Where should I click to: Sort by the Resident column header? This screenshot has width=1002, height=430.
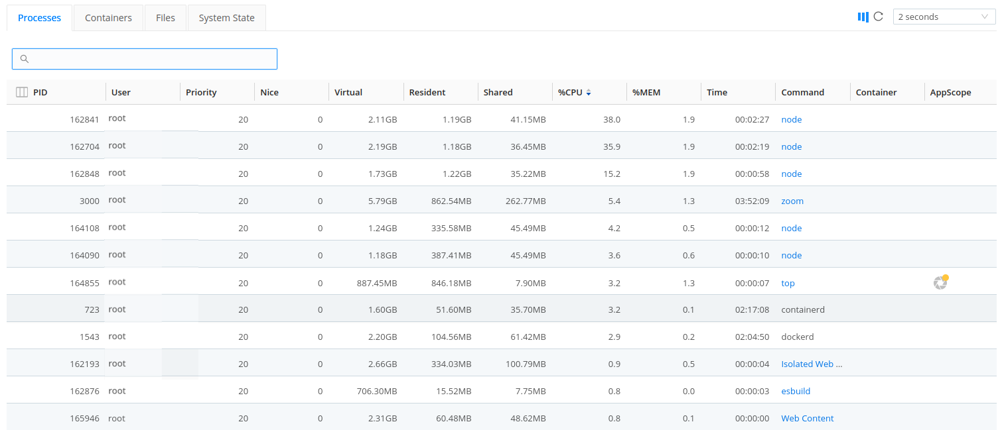pos(427,93)
